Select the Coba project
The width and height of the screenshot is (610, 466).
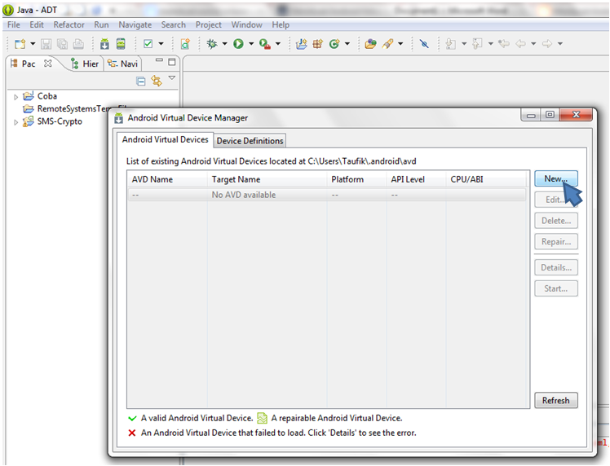pos(46,96)
